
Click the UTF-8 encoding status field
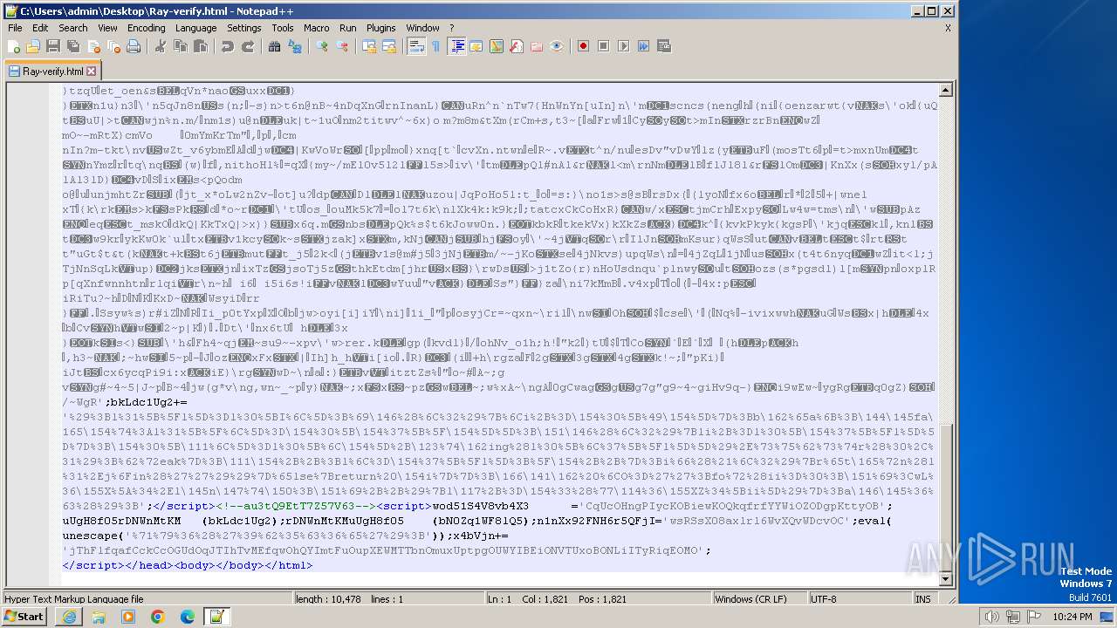pyautogui.click(x=860, y=599)
